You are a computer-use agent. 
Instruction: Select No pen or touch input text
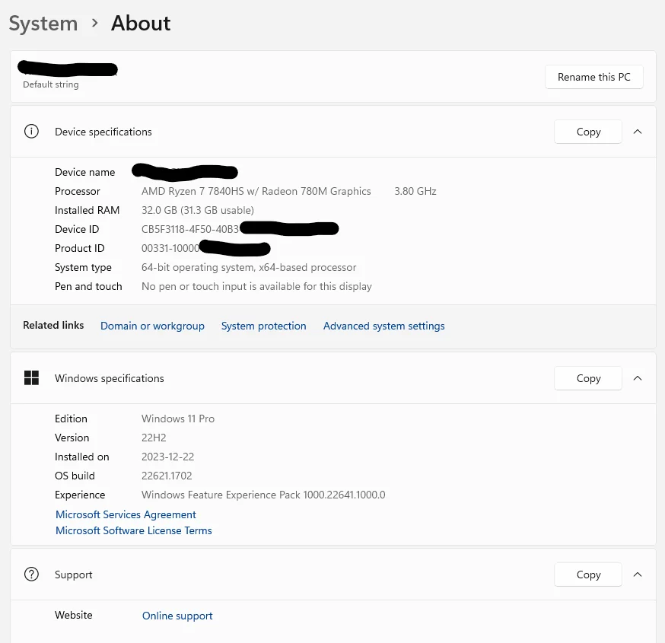(256, 287)
